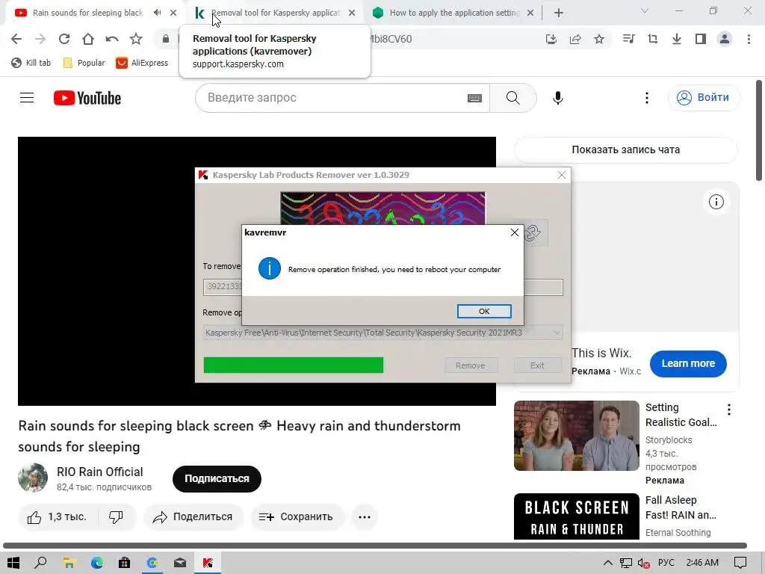Start voice search with microphone icon
The height and width of the screenshot is (574, 765).
[x=558, y=98]
